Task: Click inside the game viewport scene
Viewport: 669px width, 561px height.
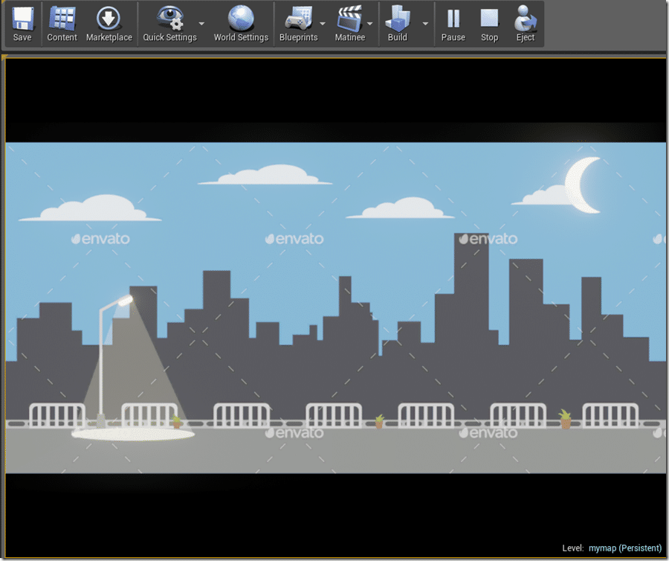Action: [x=335, y=307]
